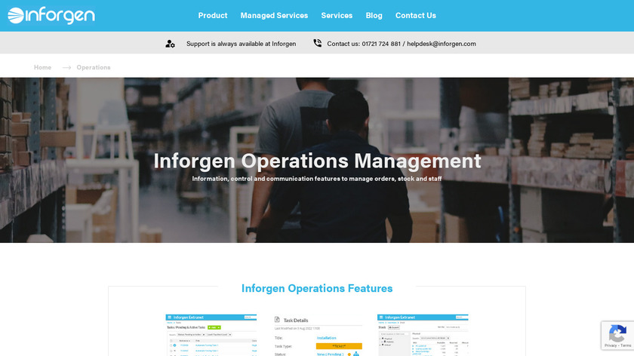Go to the Blog page
The width and height of the screenshot is (634, 356).
(x=374, y=15)
